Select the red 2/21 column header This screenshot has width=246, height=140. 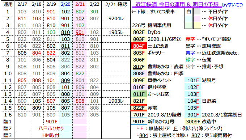click(x=80, y=4)
